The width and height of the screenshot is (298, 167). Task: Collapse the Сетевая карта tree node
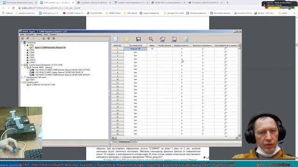(x=22, y=83)
